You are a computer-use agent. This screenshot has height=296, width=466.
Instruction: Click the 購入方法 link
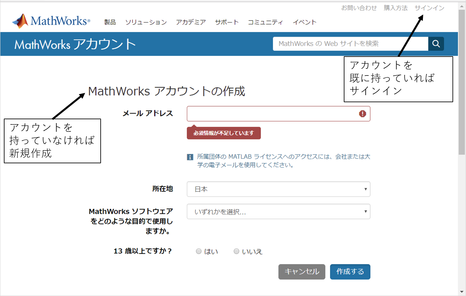(x=396, y=8)
